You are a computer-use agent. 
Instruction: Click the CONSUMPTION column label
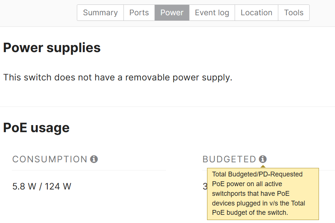click(x=50, y=159)
